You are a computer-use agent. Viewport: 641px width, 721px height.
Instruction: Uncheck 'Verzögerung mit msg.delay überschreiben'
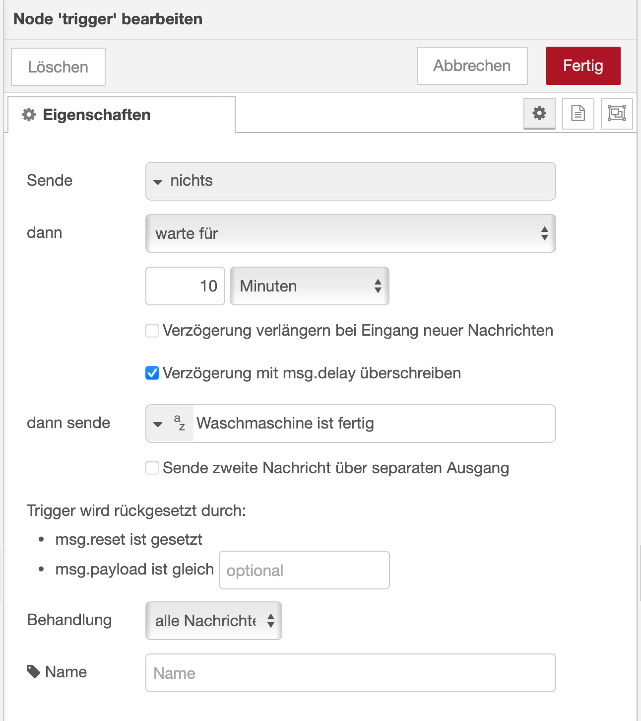click(152, 373)
